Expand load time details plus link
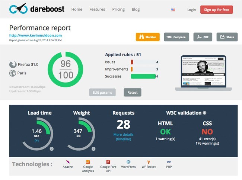The image size is (242, 180). click(36, 141)
